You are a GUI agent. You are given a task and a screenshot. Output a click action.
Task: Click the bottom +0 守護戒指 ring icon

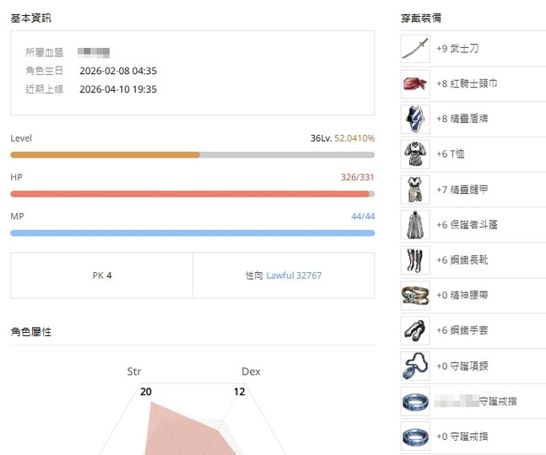click(x=415, y=436)
